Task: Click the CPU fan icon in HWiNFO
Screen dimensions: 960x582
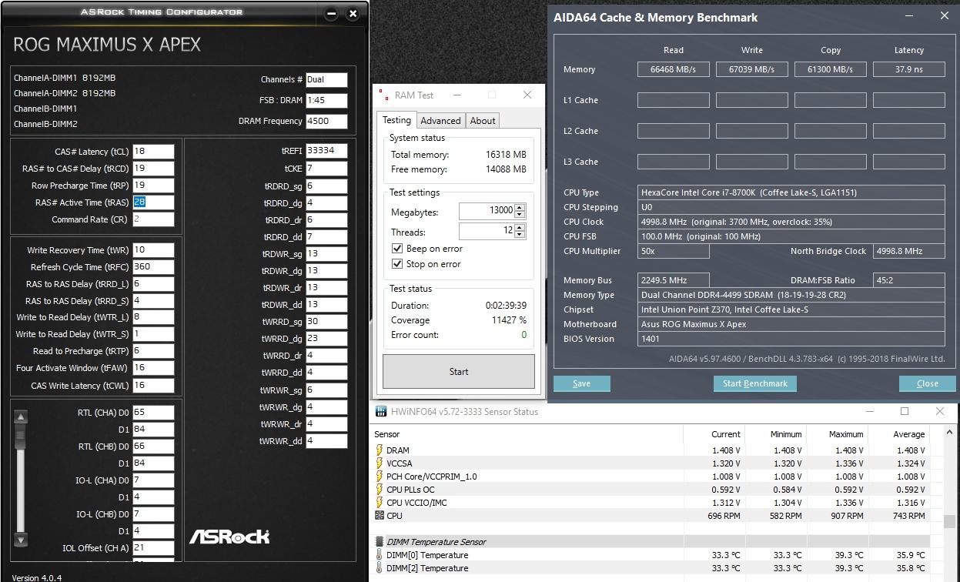Action: point(379,516)
